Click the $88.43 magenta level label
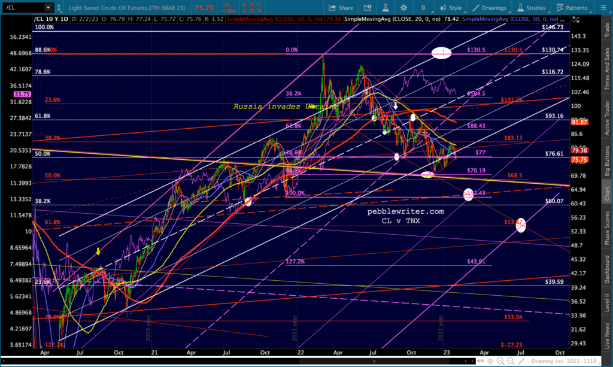Viewport: 613px width, 367px height. coord(476,126)
